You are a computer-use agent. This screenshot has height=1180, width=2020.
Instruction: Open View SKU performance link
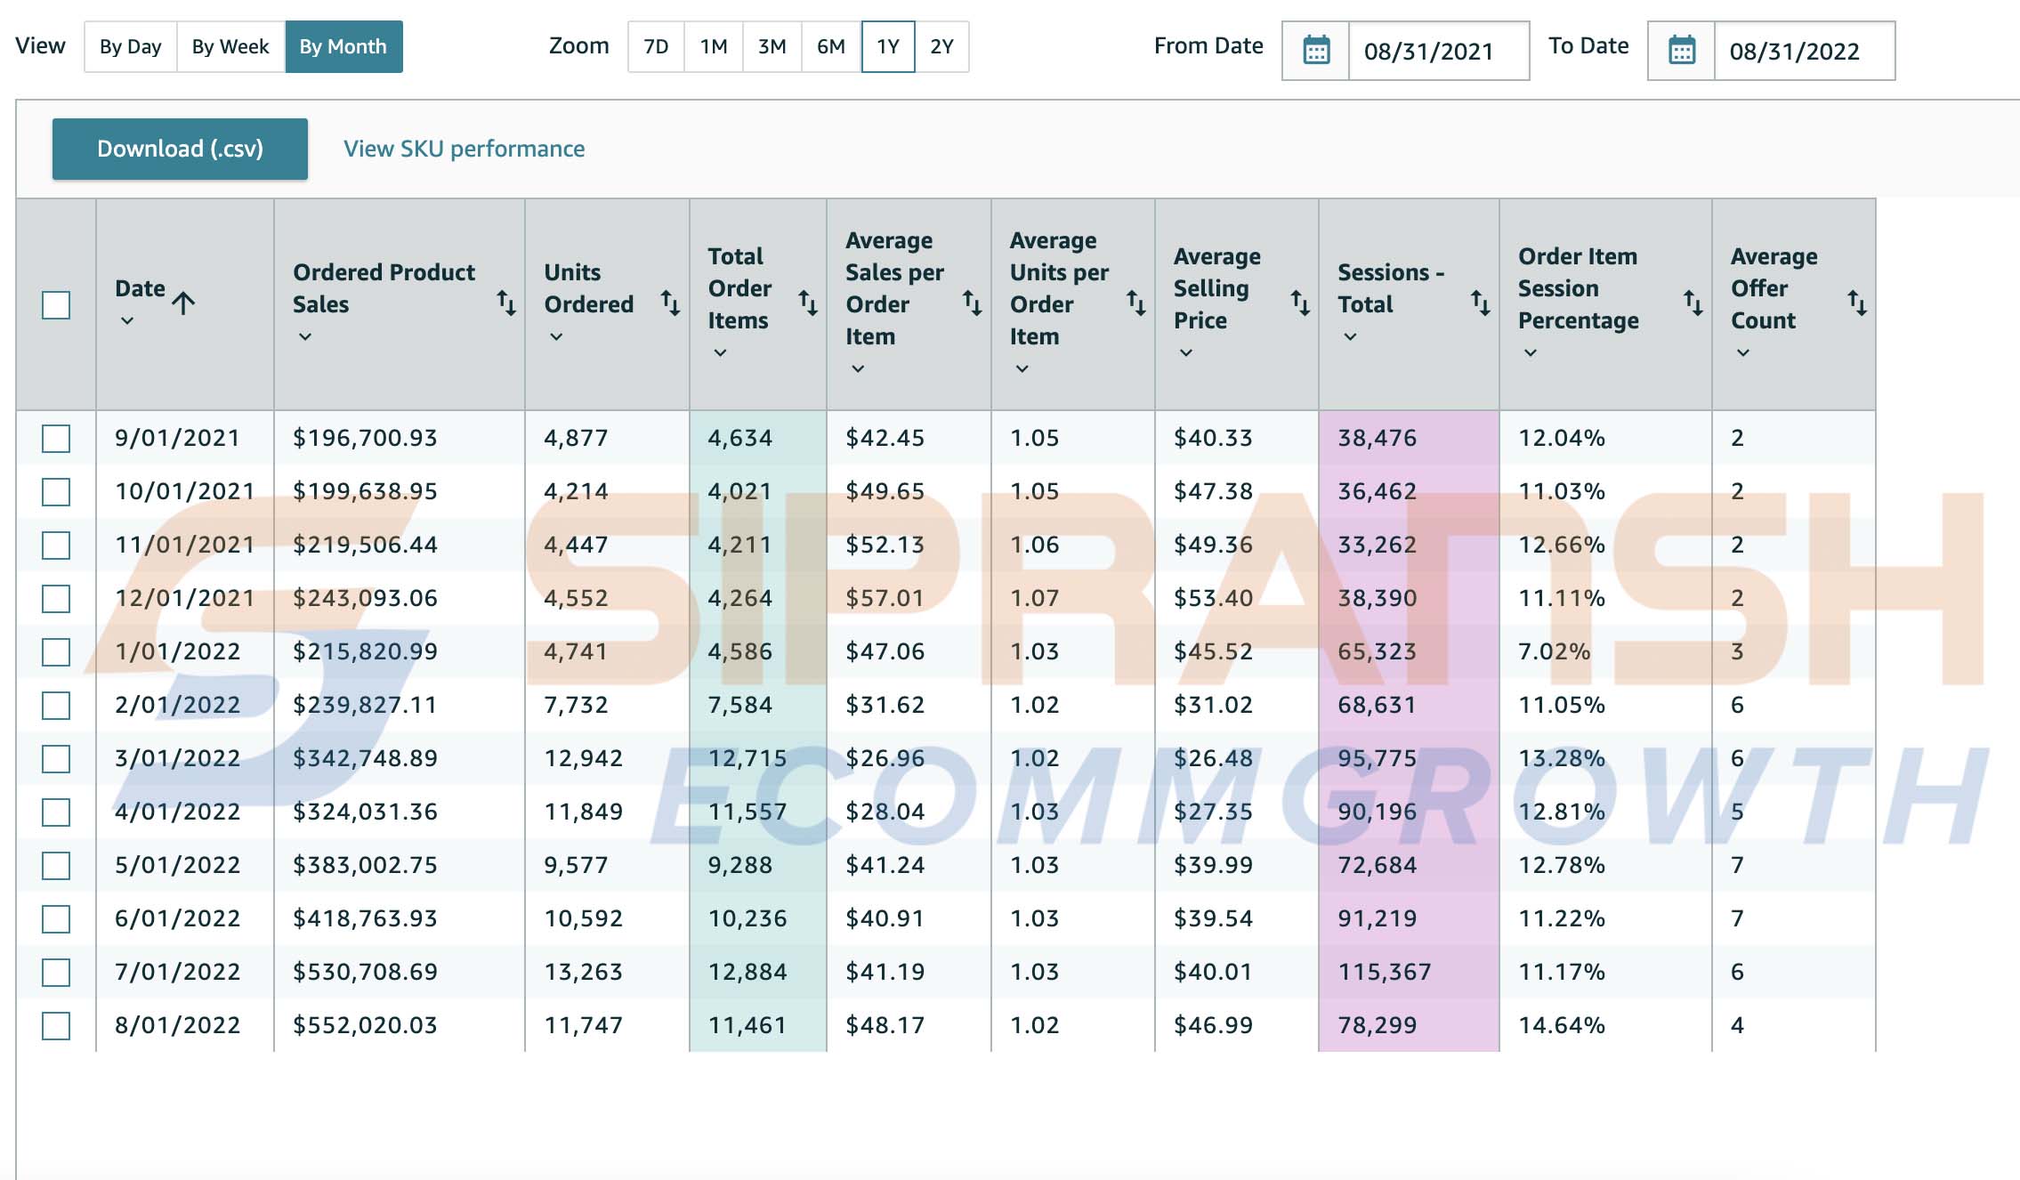point(465,149)
